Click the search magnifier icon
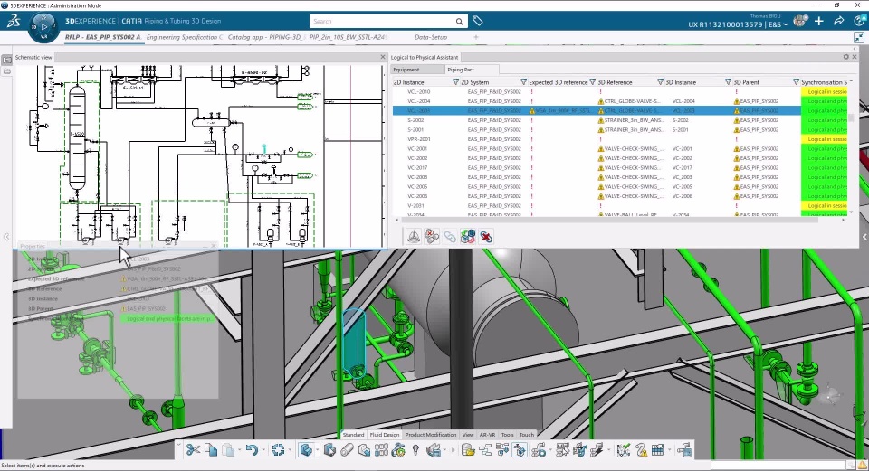Screen dimensions: 869x471 460,22
